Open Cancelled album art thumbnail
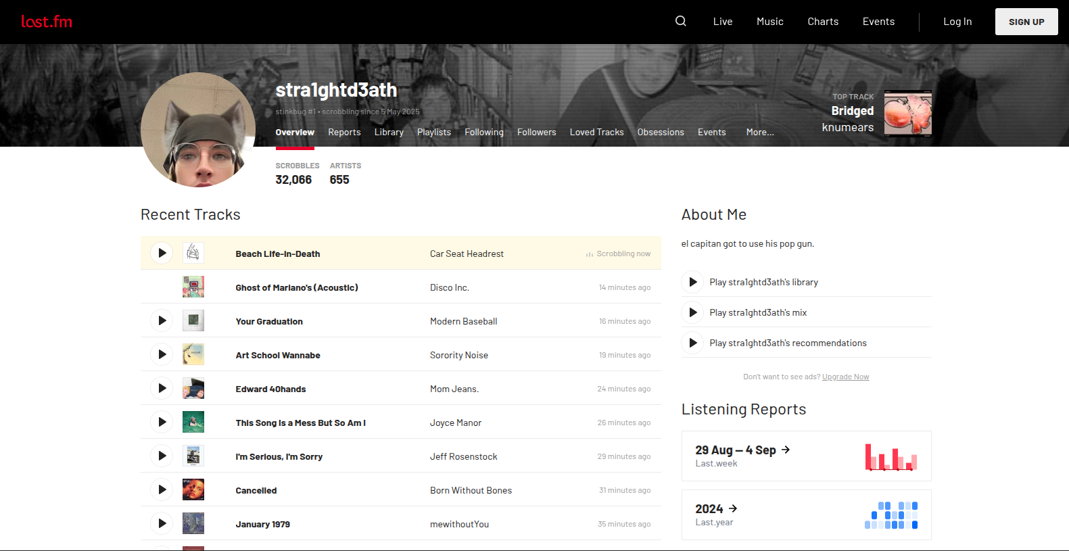1069x551 pixels. coord(193,489)
